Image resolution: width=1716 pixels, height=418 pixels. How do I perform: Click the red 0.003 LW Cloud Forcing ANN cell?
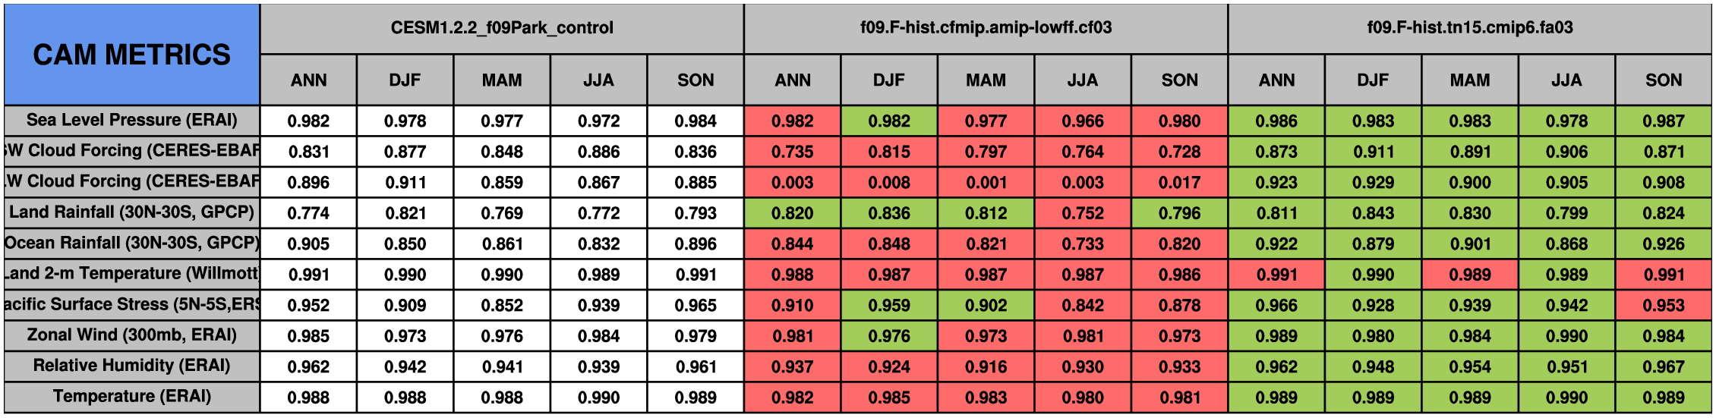(x=792, y=182)
